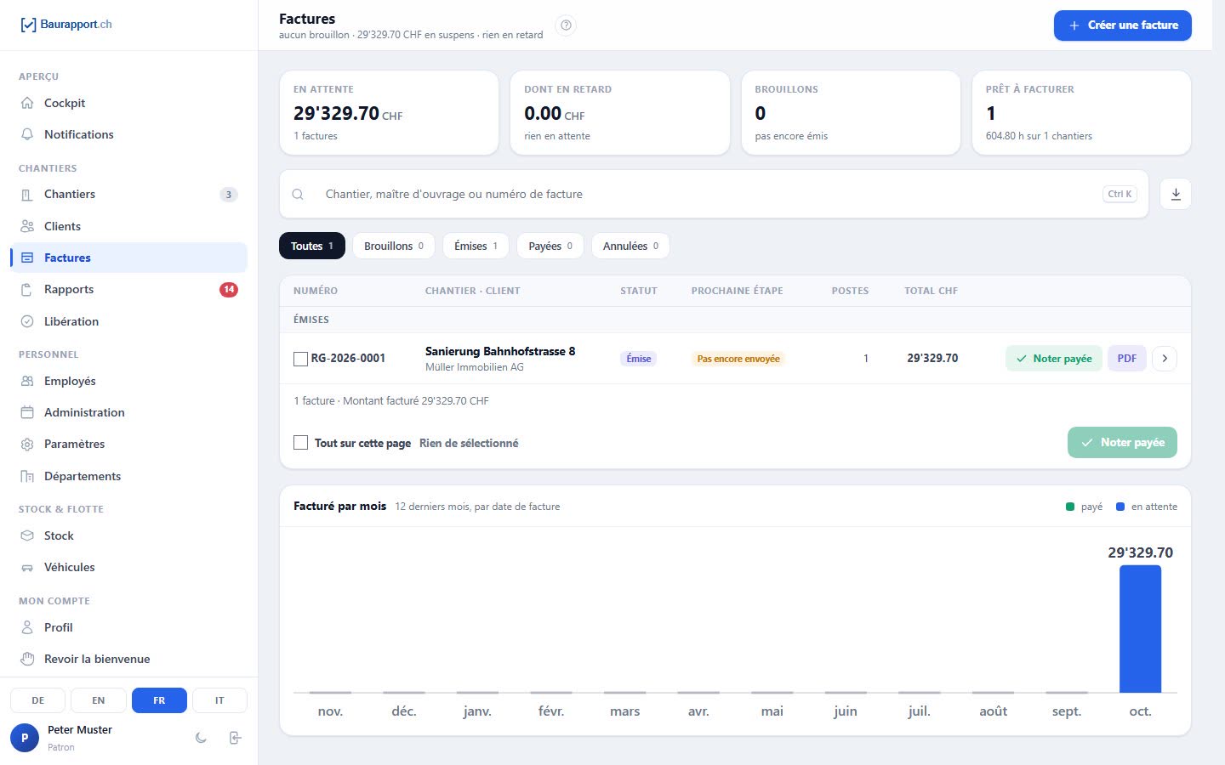Viewport: 1225px width, 765px height.
Task: Click the bulk Noter payée button
Action: 1122,442
